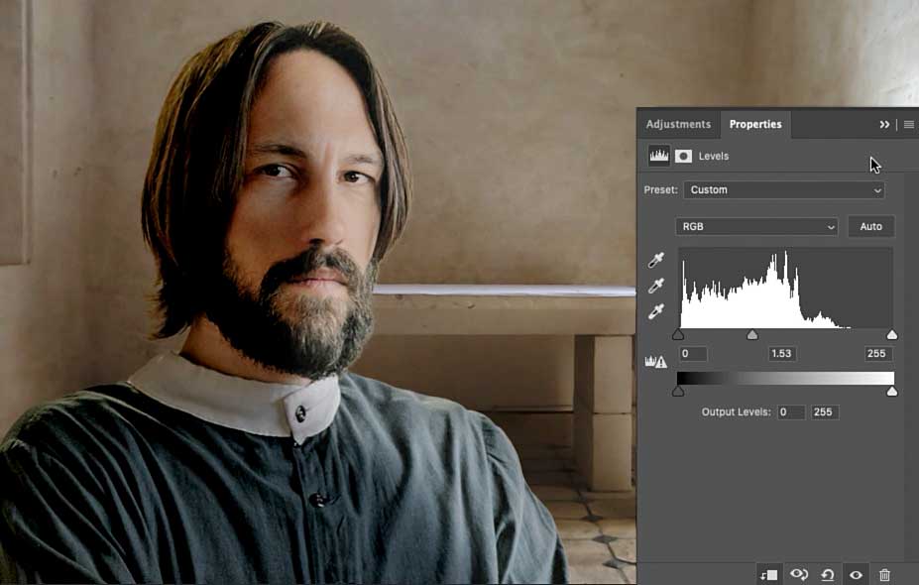Viewport: 919px width, 585px height.
Task: Click the midtone gamma slider handle
Action: pyautogui.click(x=752, y=334)
